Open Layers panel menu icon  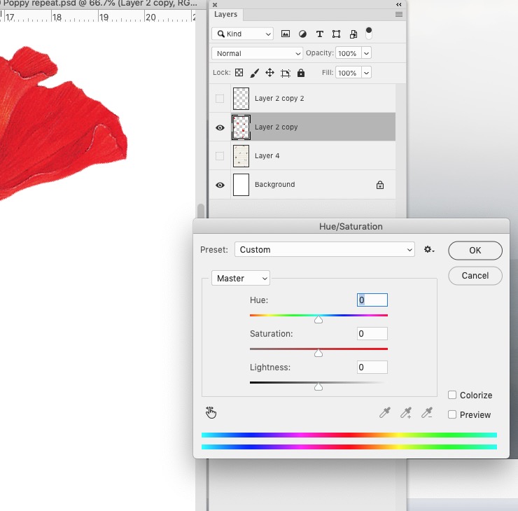click(x=399, y=14)
